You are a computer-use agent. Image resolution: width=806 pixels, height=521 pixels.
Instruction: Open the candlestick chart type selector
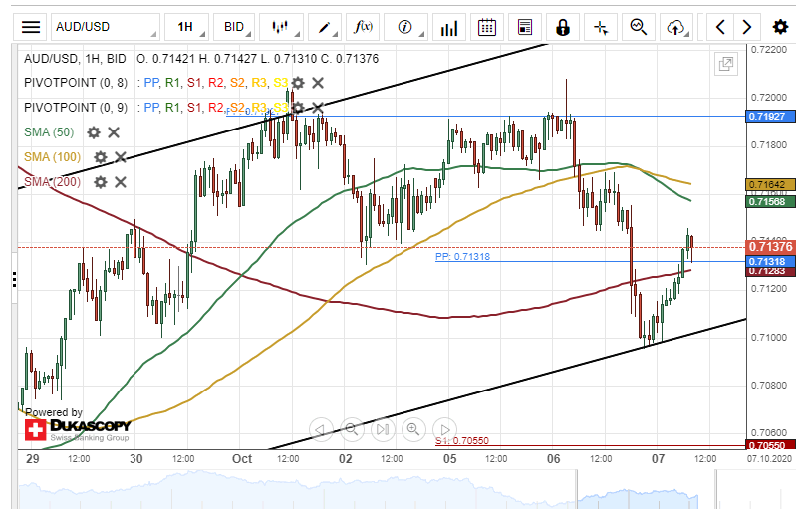pos(283,27)
